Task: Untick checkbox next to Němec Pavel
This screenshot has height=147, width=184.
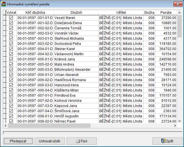Action: (11, 121)
